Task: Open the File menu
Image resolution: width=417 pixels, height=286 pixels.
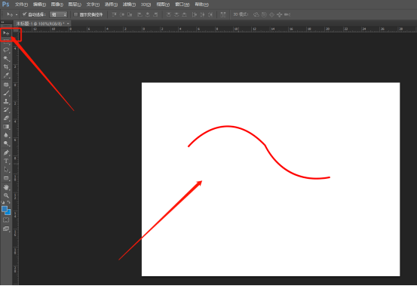Action: 21,5
